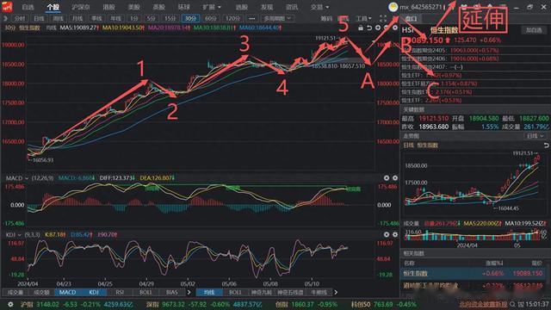Click the fullscreen expand icon in toolbar
The image size is (551, 310).
[x=383, y=18]
